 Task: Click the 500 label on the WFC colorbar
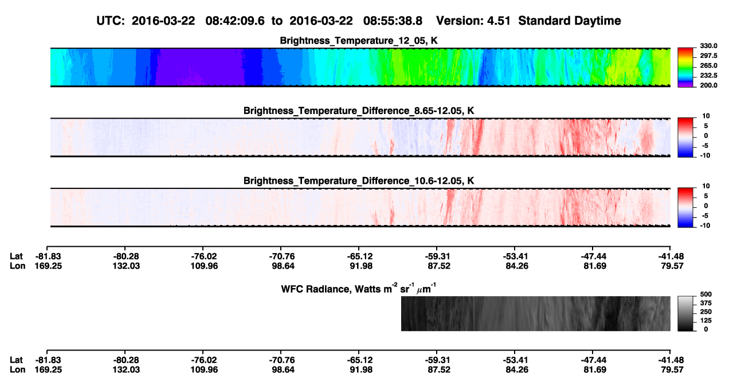(705, 294)
